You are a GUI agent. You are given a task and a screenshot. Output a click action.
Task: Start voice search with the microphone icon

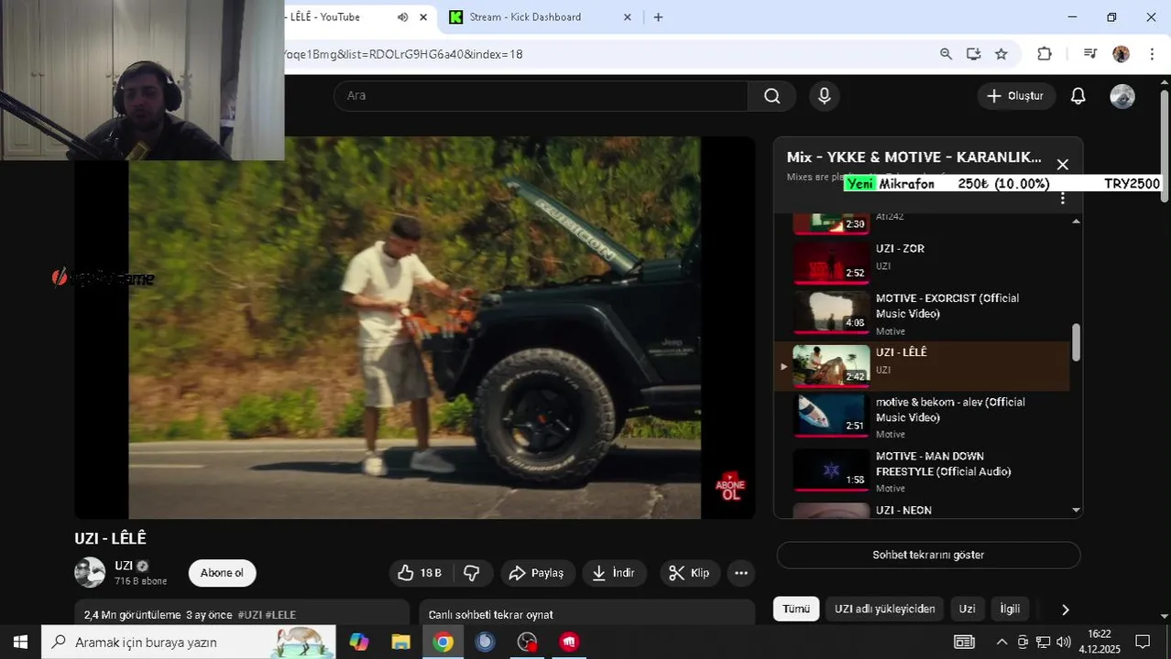pyautogui.click(x=825, y=96)
